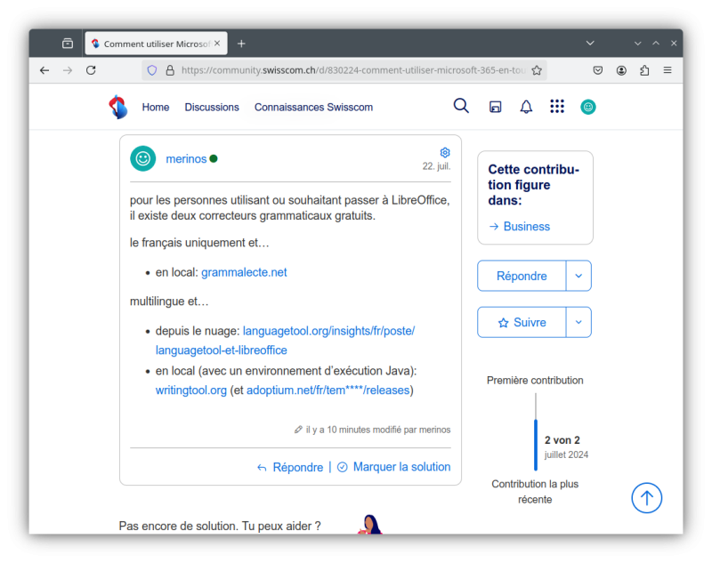712x563 pixels.
Task: Click Répondre link below the post
Action: [291, 467]
